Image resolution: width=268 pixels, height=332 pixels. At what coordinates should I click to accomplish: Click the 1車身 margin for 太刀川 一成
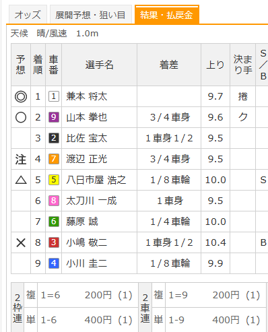[x=170, y=201]
